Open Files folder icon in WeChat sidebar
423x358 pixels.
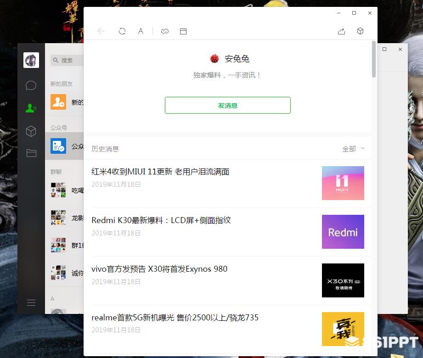pos(31,153)
